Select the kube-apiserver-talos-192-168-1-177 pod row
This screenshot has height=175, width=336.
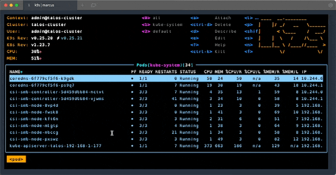point(166,146)
